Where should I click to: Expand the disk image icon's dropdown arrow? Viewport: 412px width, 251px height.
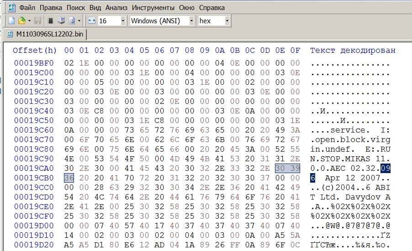tap(79, 20)
